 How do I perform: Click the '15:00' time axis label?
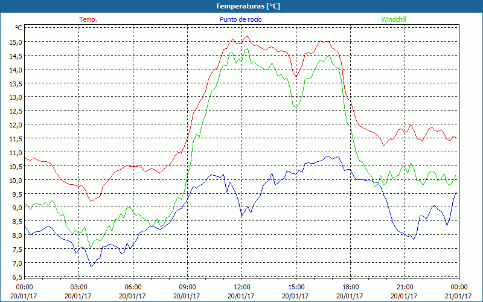pyautogui.click(x=296, y=288)
